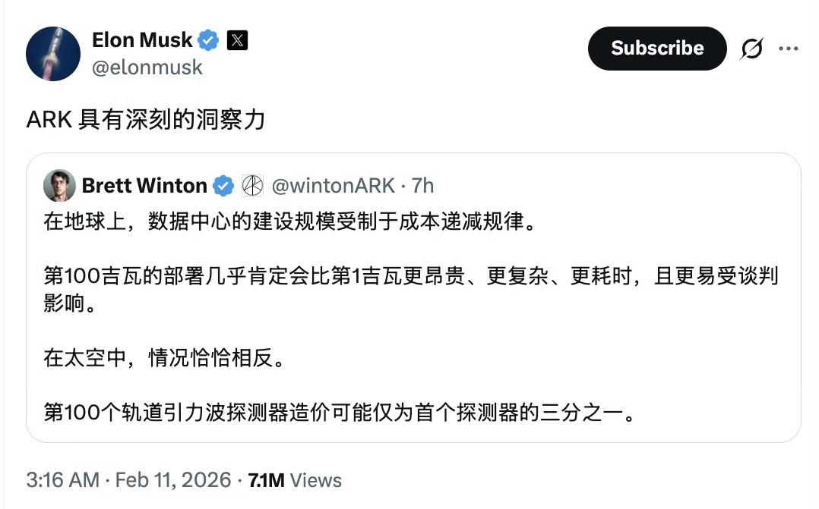Click the ARK logo badge beside Brett Winton
Screen dimensions: 819x509
click(x=251, y=185)
